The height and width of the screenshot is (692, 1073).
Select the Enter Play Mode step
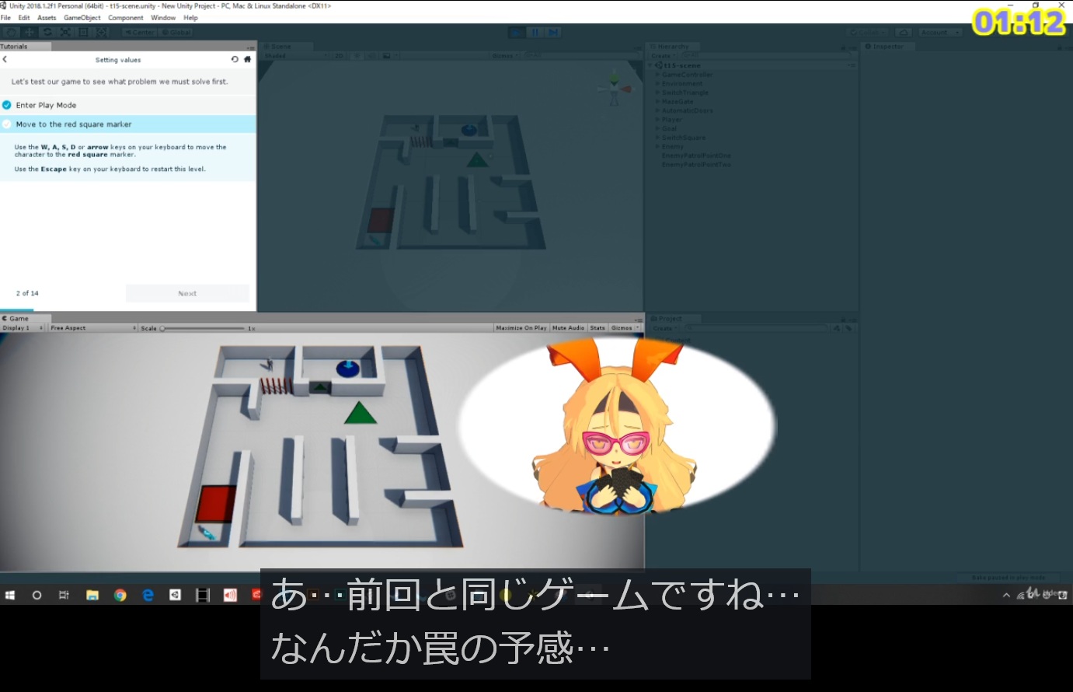click(128, 105)
